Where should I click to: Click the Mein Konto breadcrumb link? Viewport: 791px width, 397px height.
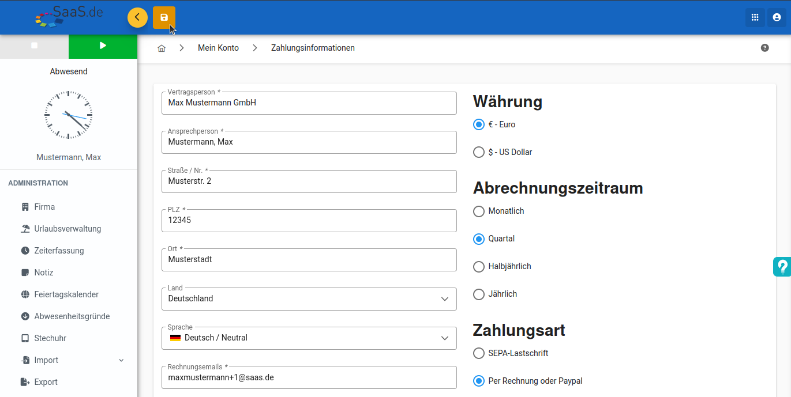pos(218,48)
